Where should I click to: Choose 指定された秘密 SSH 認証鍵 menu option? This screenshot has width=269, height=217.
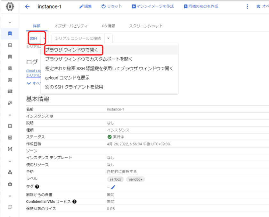(109, 68)
